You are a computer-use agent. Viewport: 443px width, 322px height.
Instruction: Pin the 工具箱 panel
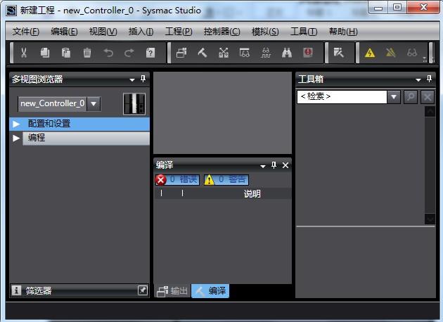coord(430,79)
